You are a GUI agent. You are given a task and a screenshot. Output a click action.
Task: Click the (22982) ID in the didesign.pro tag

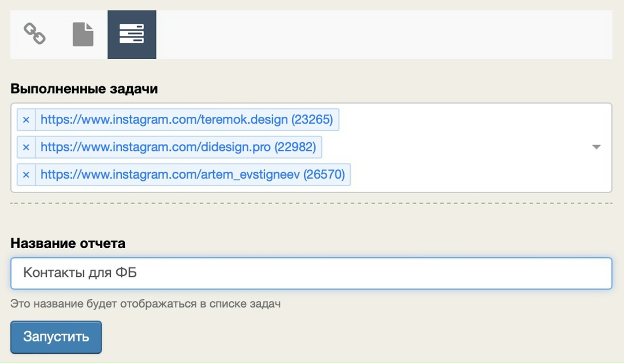295,147
